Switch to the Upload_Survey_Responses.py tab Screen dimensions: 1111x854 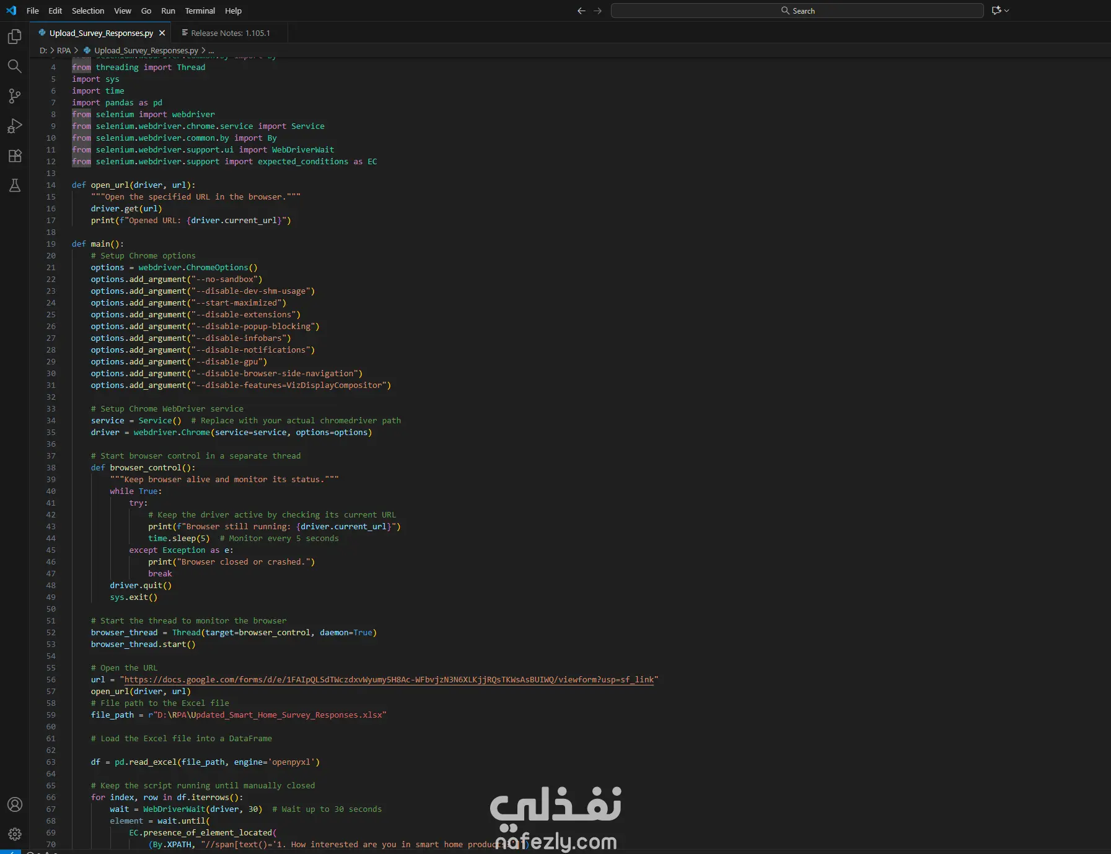tap(101, 33)
